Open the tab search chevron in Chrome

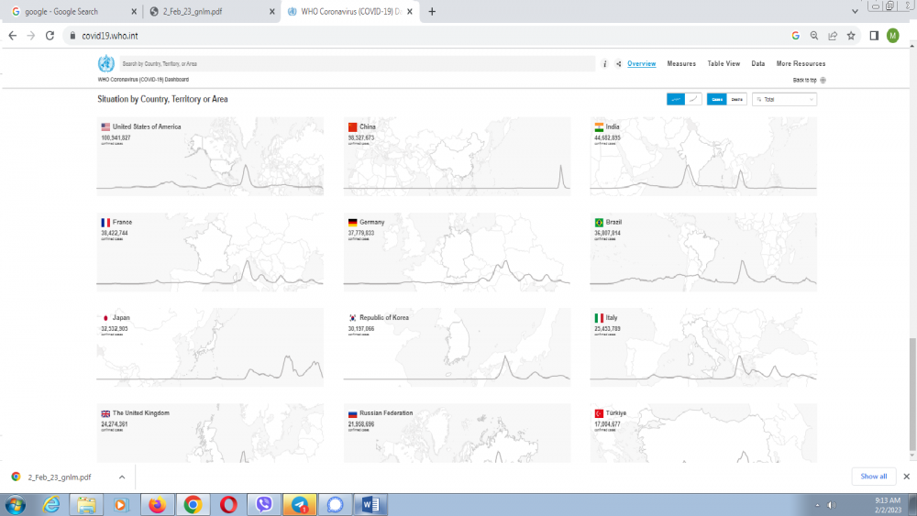pos(855,11)
